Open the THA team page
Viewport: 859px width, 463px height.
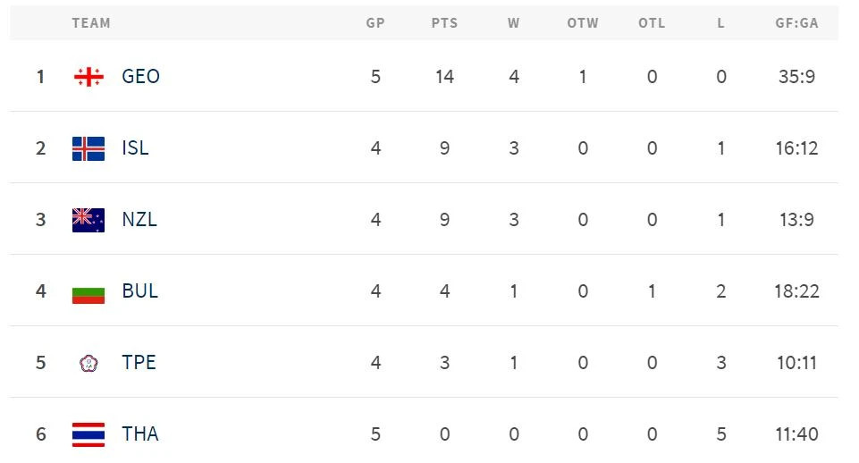140,434
